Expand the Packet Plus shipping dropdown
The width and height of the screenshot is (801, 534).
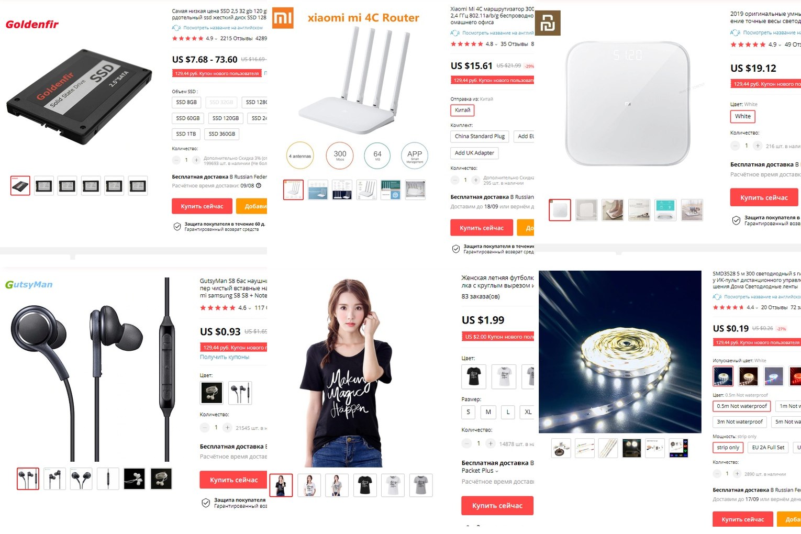tap(480, 471)
